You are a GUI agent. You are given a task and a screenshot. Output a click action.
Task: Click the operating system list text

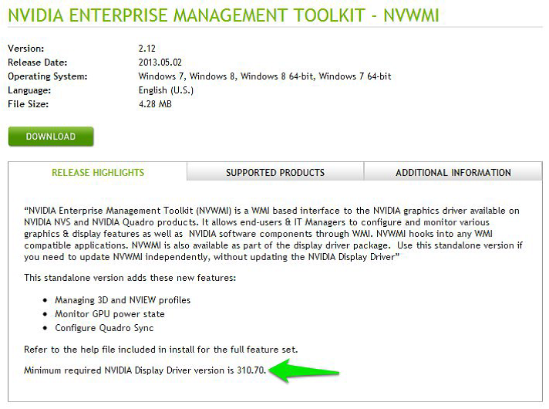pyautogui.click(x=264, y=76)
